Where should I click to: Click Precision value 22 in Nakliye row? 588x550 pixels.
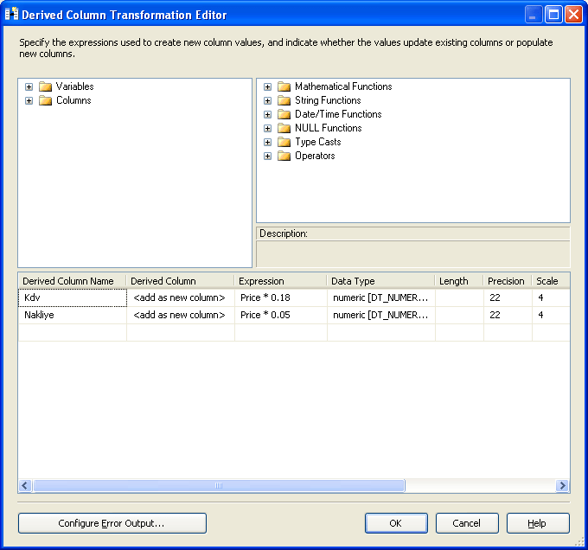[x=508, y=315]
